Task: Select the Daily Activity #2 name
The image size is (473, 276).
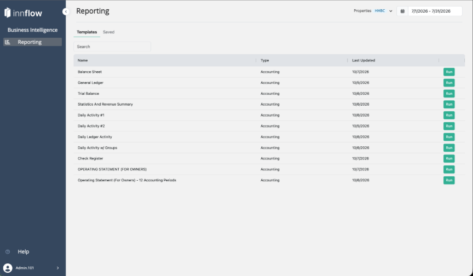Action: click(91, 126)
